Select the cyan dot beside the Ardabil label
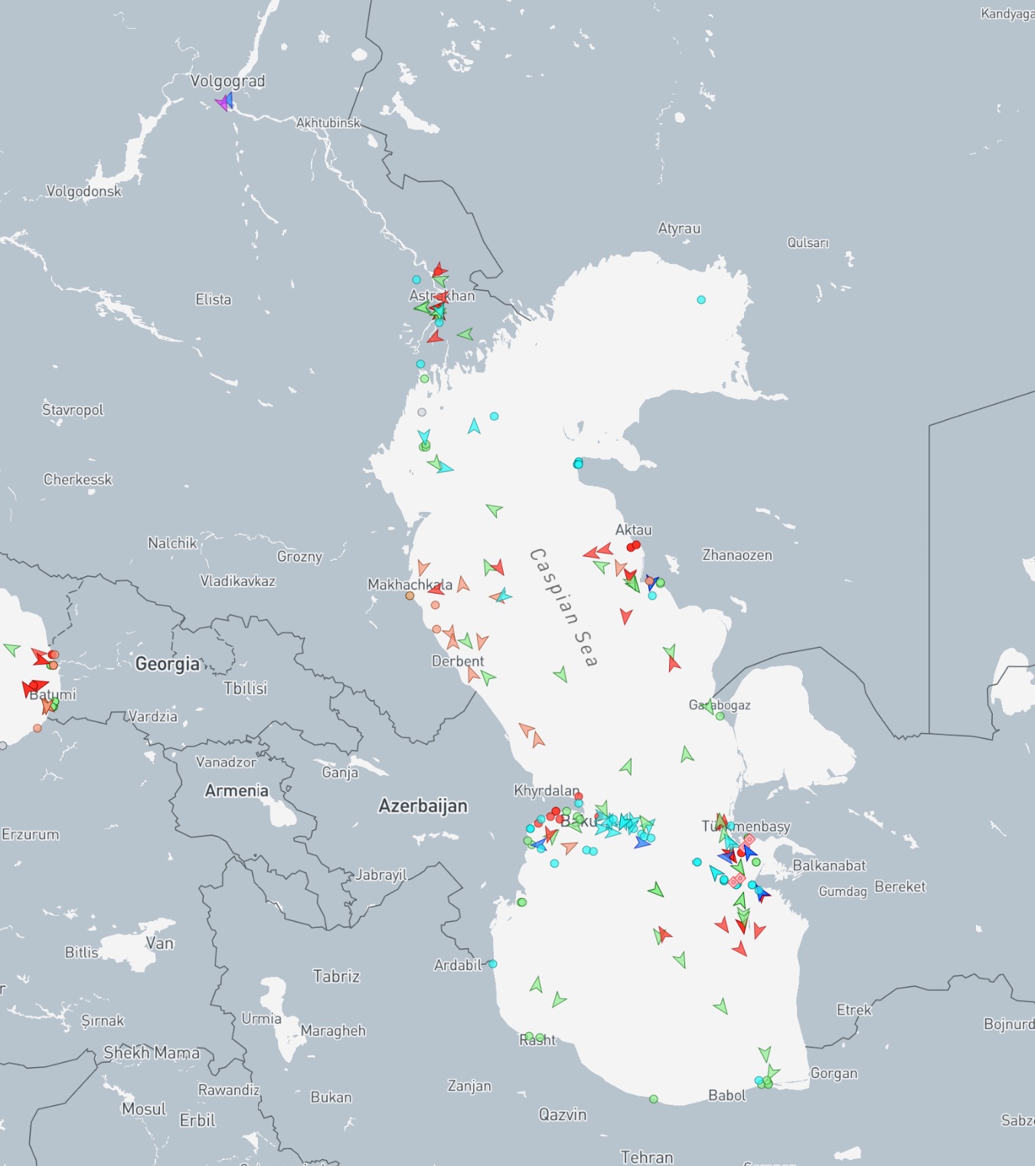The image size is (1035, 1166). point(492,964)
